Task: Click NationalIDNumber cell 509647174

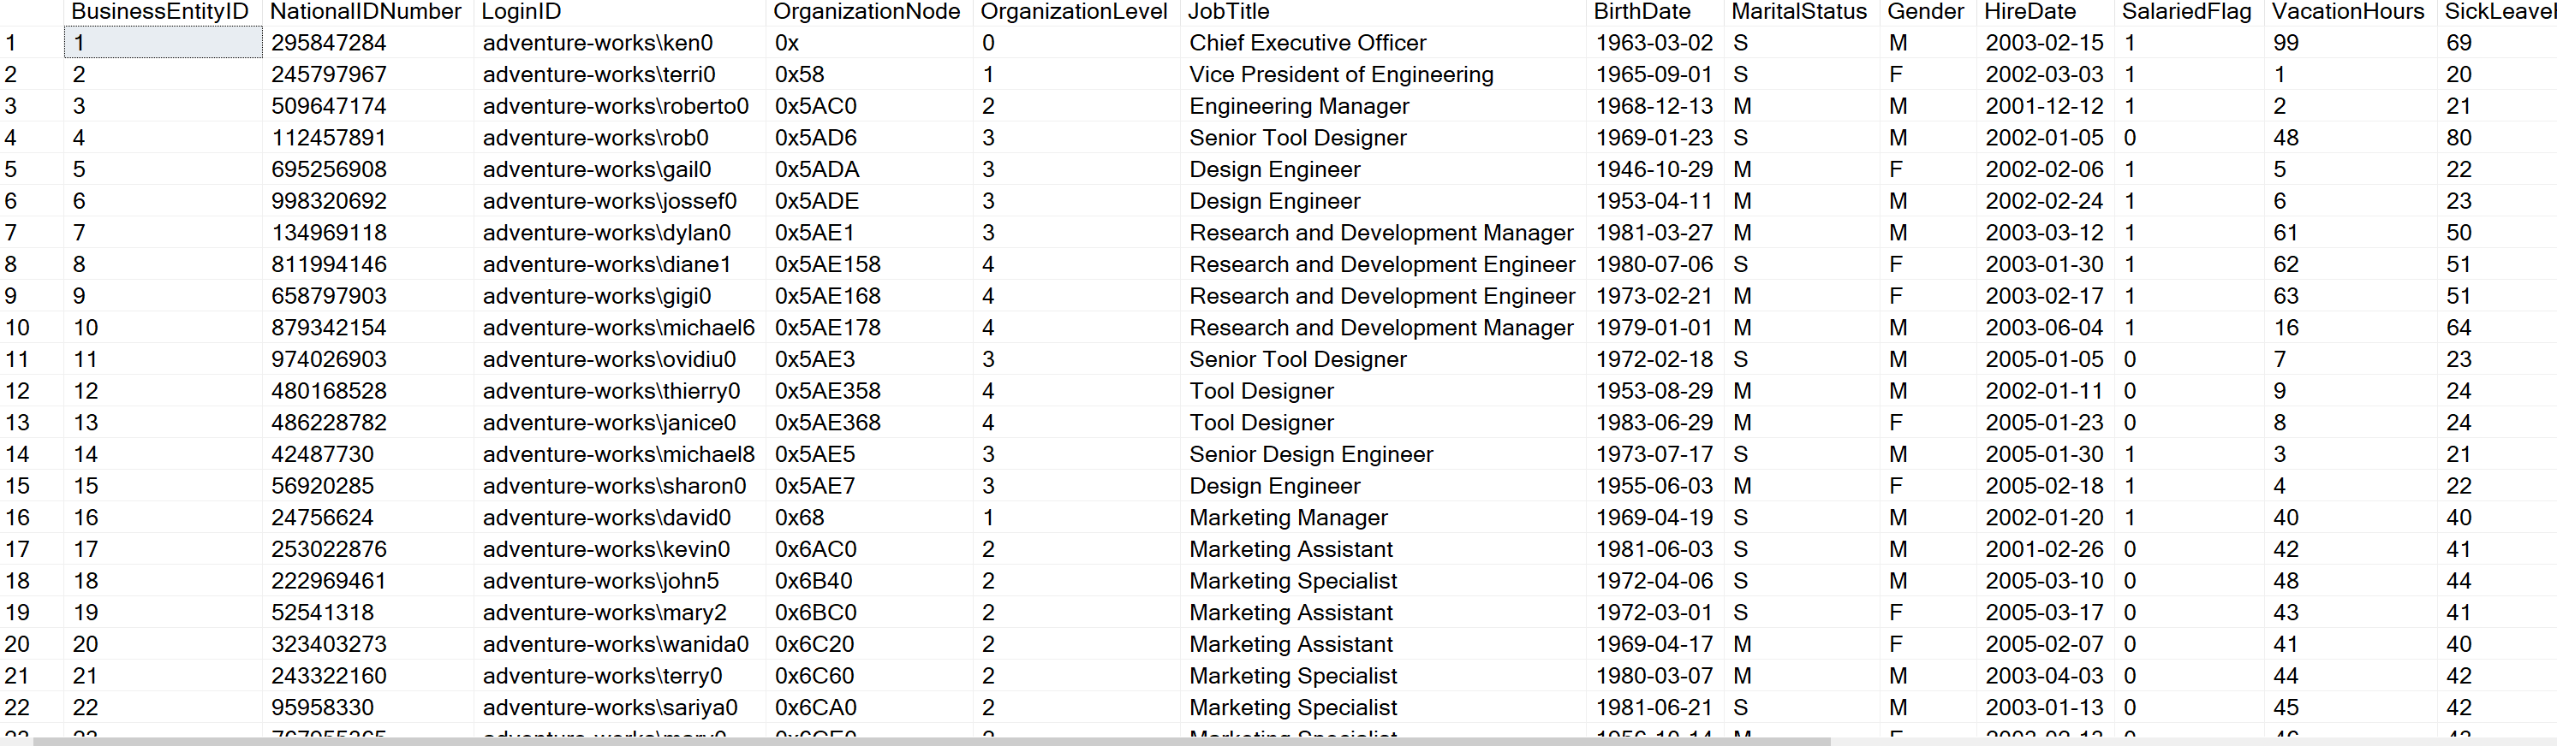Action: coord(329,107)
